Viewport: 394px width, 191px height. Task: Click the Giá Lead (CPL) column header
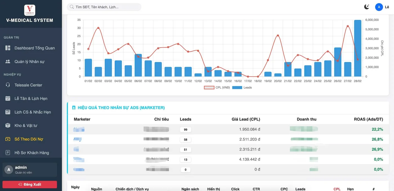click(x=246, y=119)
